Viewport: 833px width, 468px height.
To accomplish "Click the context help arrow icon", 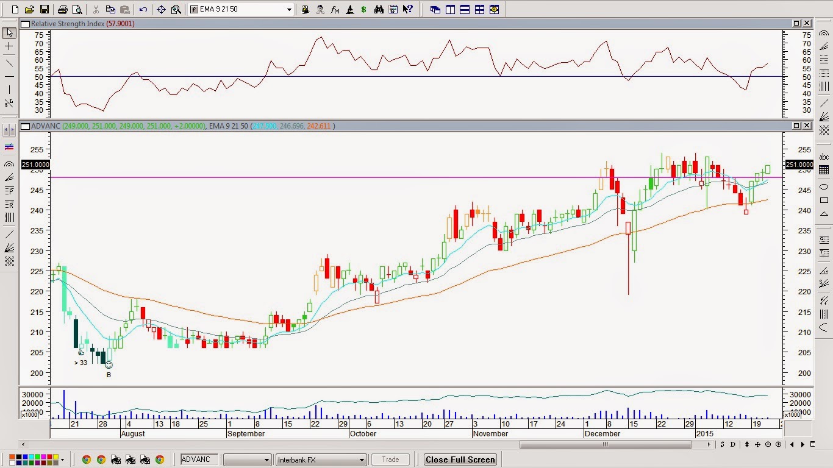I will click(408, 10).
